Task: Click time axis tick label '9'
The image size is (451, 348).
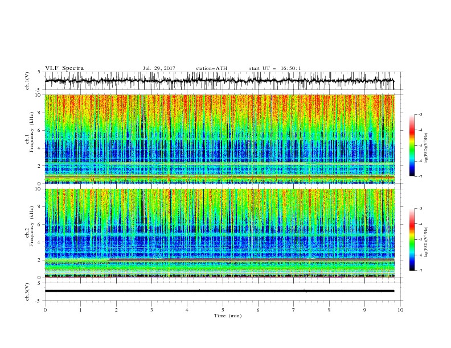Action: pyautogui.click(x=364, y=310)
